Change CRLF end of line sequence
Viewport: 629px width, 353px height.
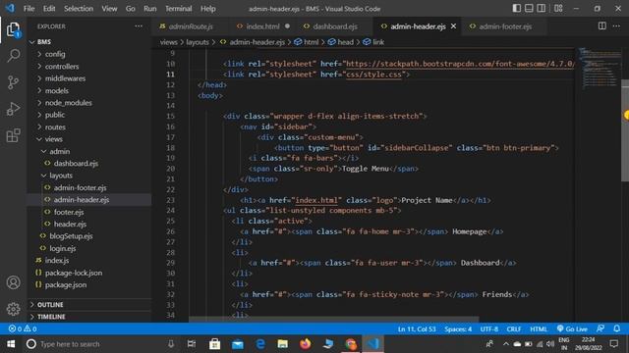pyautogui.click(x=513, y=328)
